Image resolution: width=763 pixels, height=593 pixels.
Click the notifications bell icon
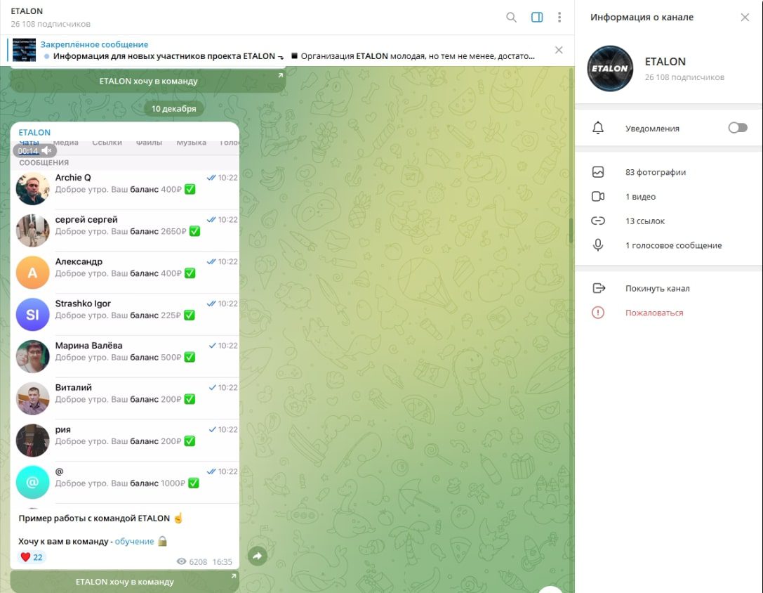point(597,128)
